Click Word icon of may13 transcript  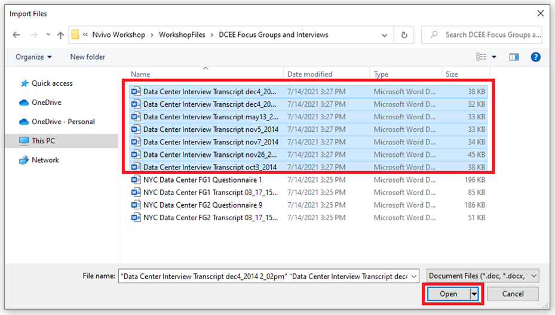[136, 117]
